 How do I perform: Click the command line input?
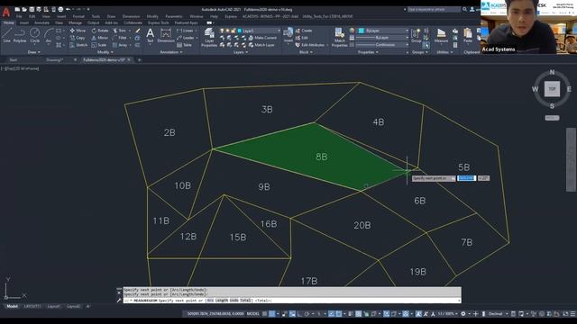[x=292, y=301]
